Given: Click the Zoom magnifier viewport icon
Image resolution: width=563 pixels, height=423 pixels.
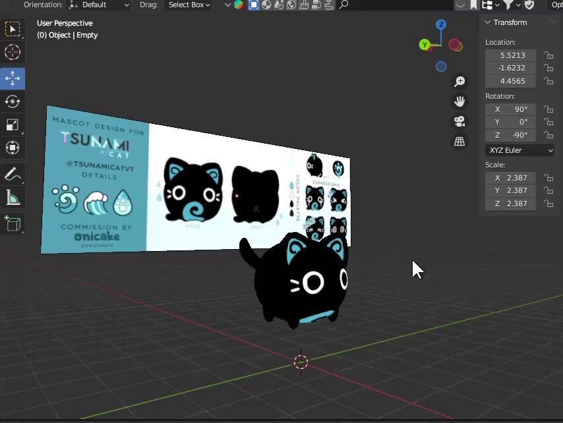Looking at the screenshot, I should tap(459, 82).
